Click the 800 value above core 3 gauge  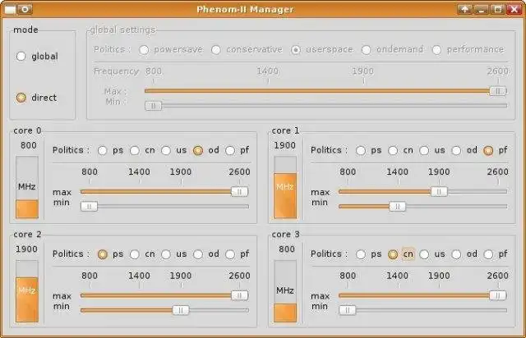coord(287,249)
